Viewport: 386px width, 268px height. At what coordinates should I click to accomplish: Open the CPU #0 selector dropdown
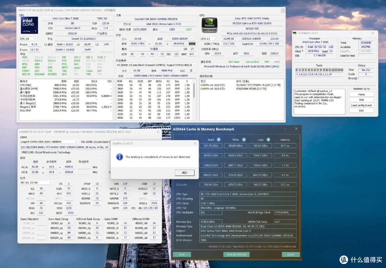[x=28, y=39]
